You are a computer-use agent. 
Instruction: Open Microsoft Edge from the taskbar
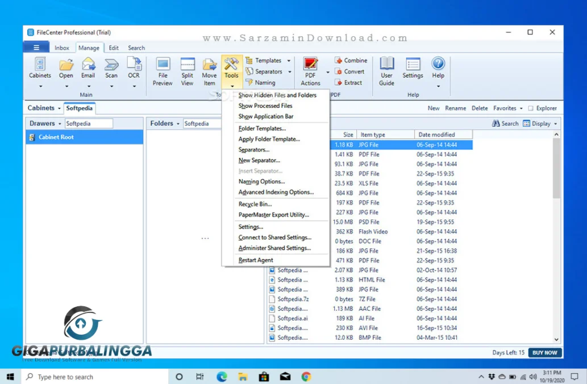pyautogui.click(x=222, y=377)
